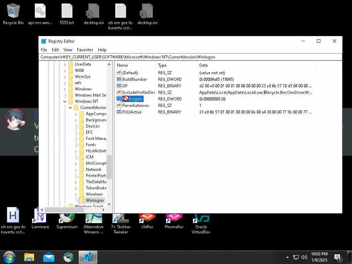Open the View menu
The height and width of the screenshot is (264, 352).
68,50
